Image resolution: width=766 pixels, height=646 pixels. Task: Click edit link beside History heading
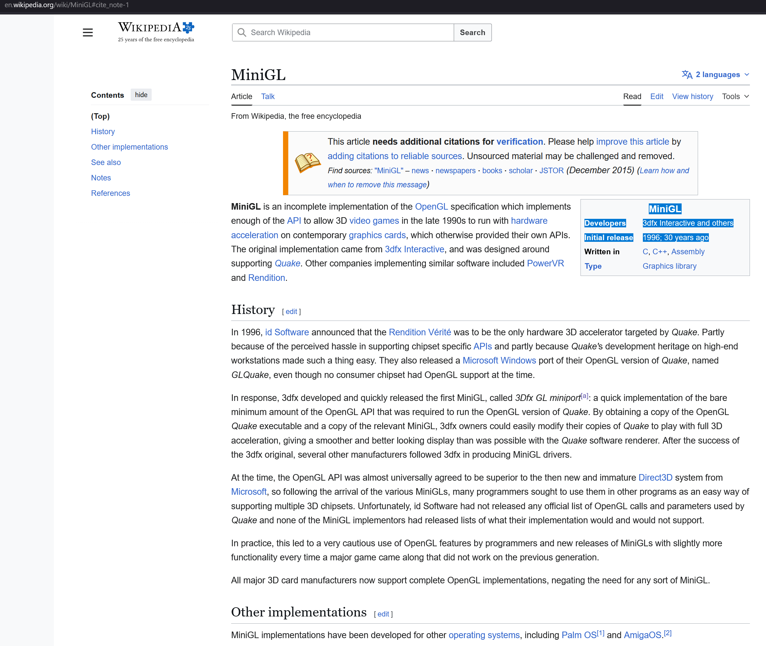[x=291, y=312]
